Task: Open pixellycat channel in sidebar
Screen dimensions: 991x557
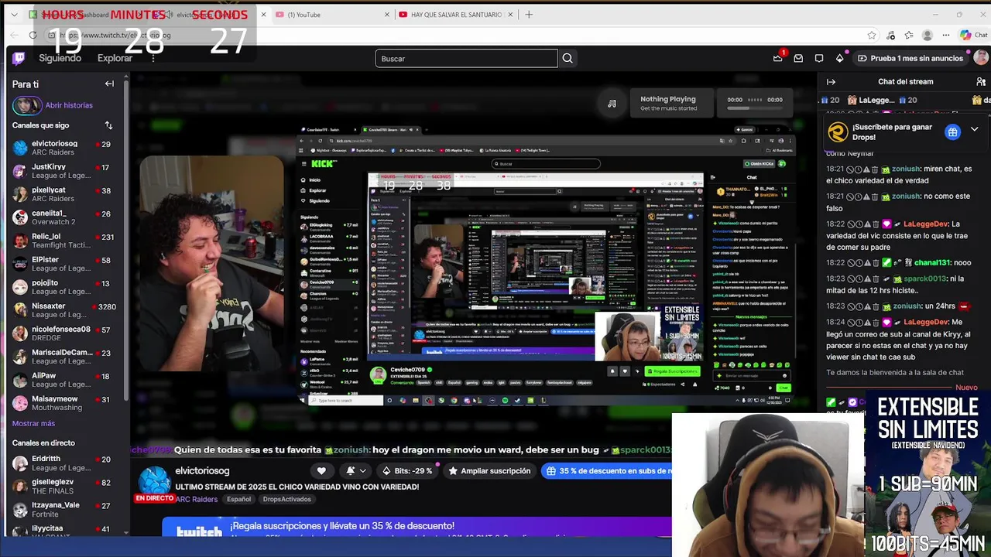Action: (64, 194)
